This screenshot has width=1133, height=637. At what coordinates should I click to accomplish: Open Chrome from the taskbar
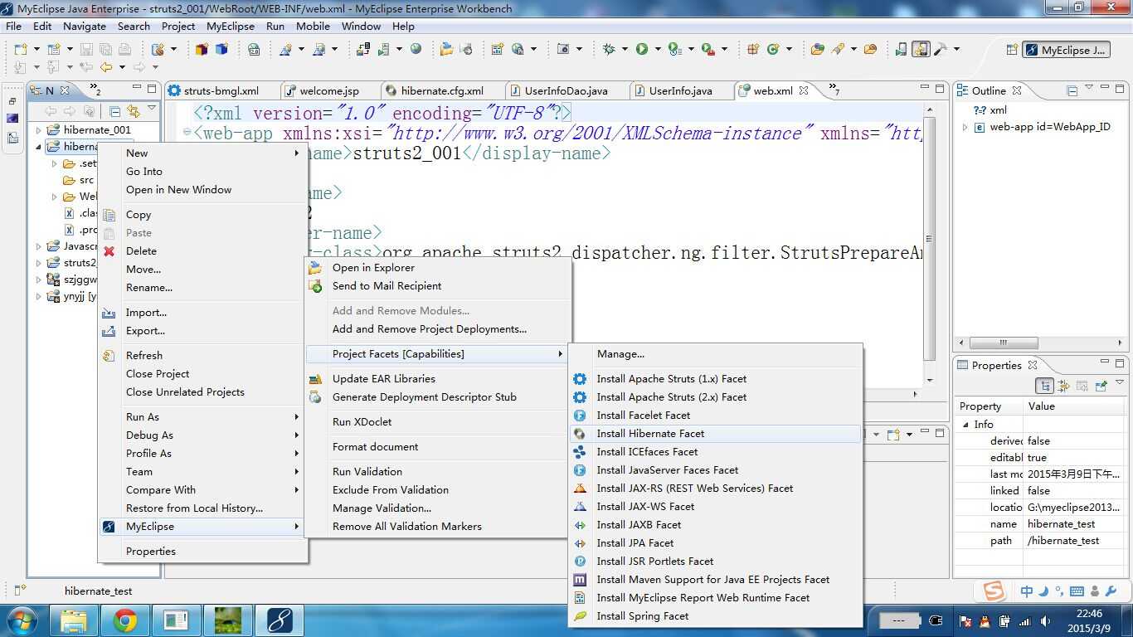125,620
